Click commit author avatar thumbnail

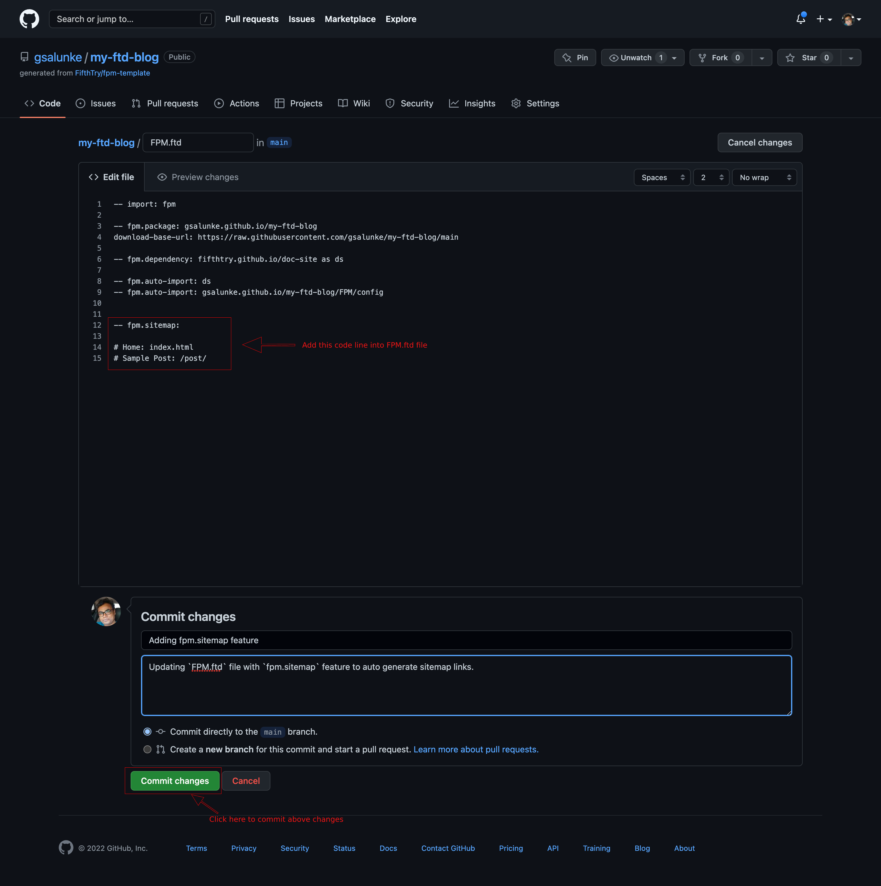106,611
